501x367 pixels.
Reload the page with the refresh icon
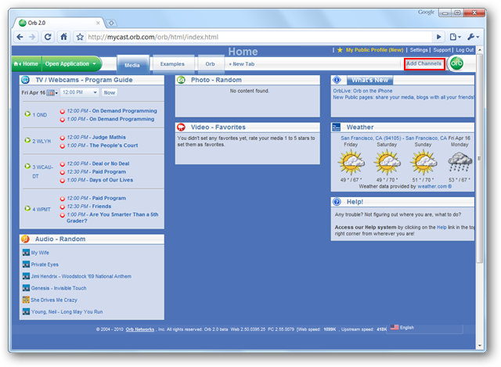click(48, 37)
